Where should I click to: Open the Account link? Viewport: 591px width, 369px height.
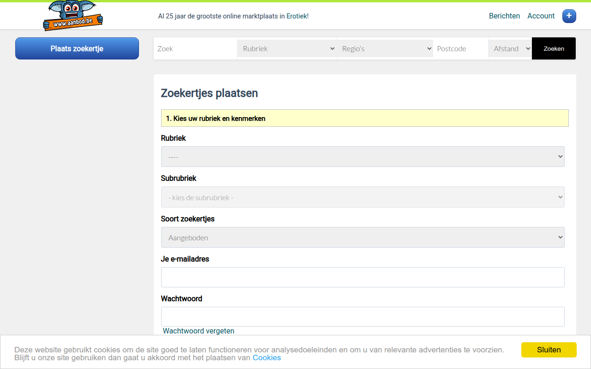541,16
